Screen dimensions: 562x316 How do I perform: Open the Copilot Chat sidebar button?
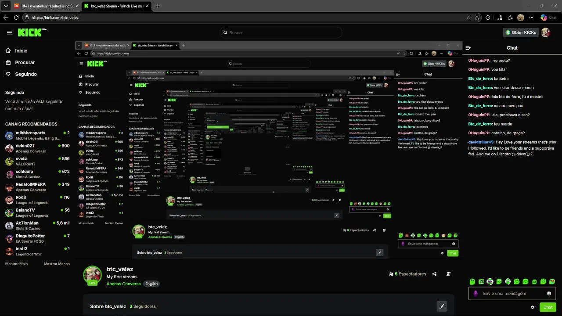[x=548, y=18]
